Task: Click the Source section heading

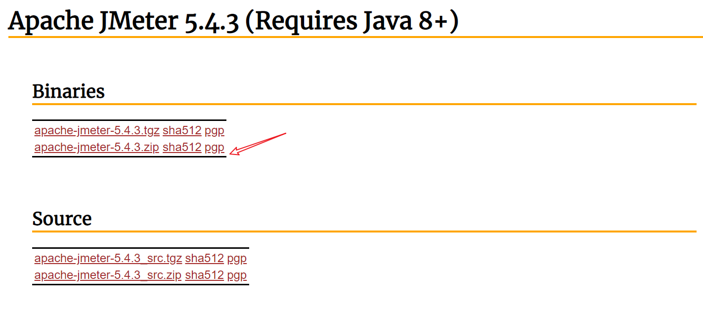Action: [x=62, y=219]
